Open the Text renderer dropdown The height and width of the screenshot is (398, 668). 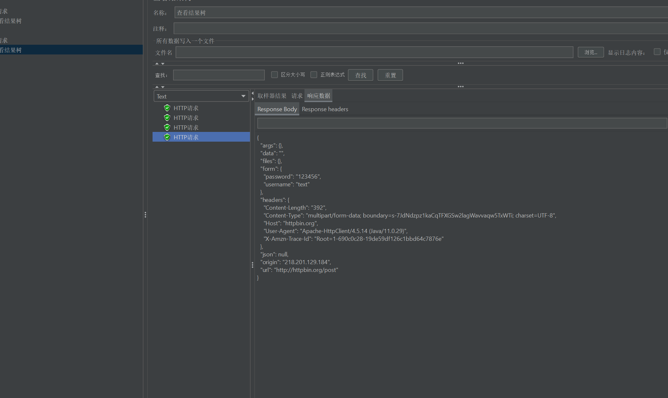(201, 96)
